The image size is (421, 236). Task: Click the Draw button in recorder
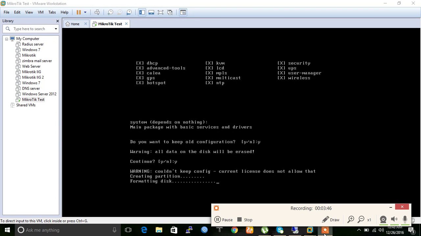pyautogui.click(x=331, y=220)
